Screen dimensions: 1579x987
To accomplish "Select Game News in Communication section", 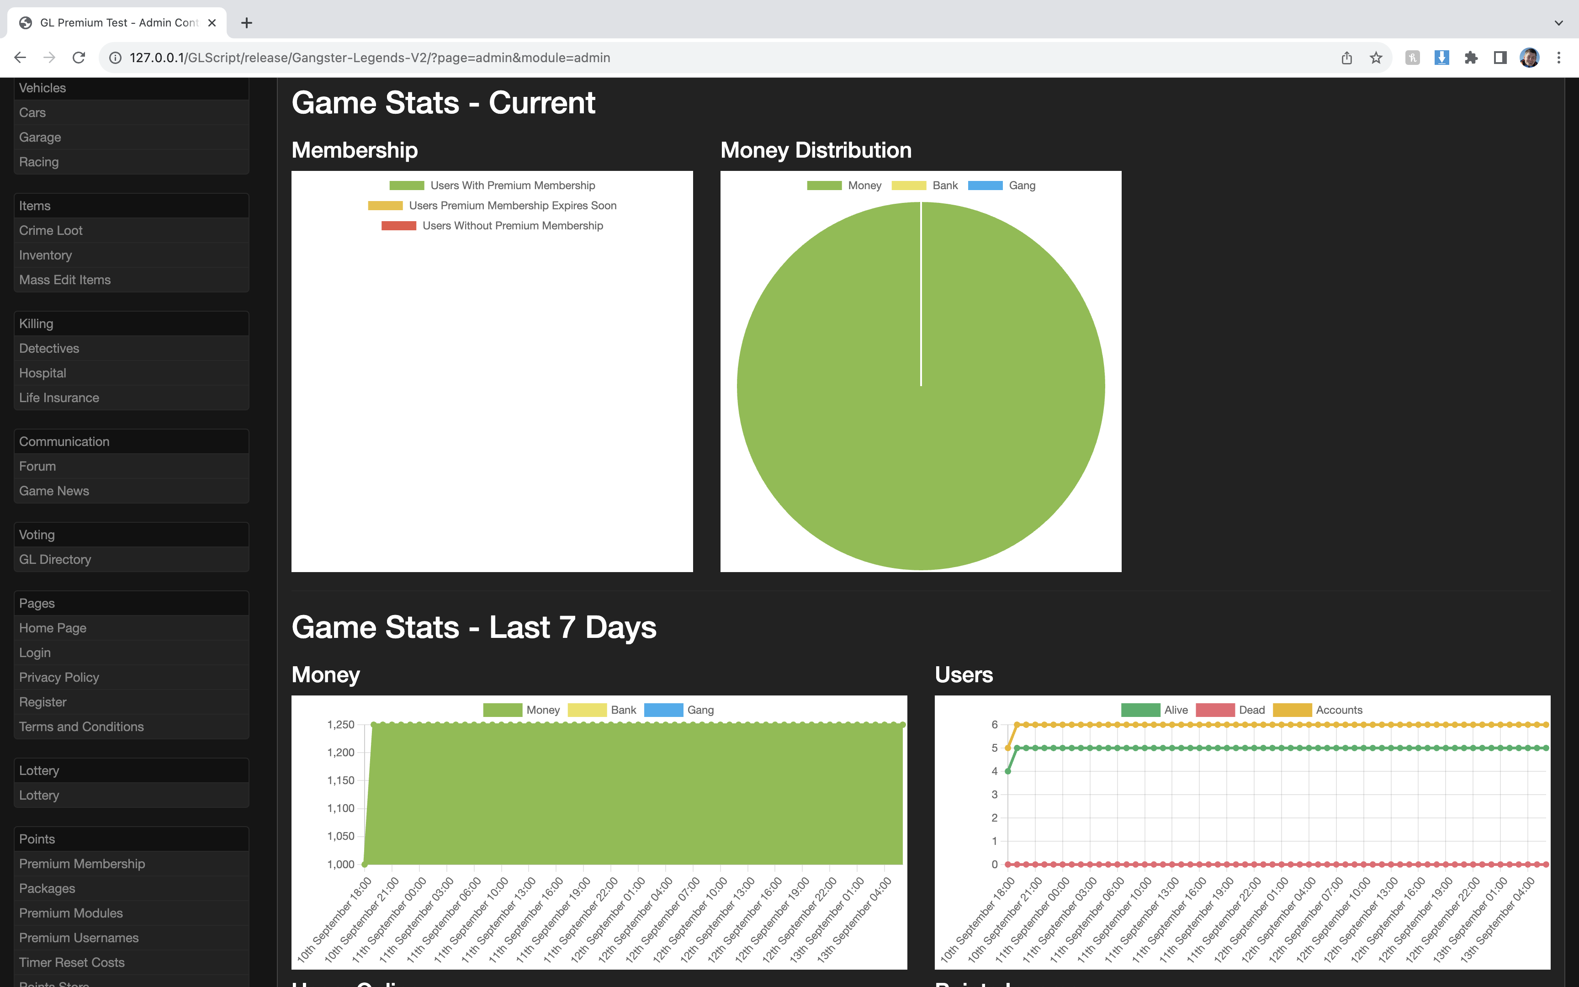I will coord(54,491).
